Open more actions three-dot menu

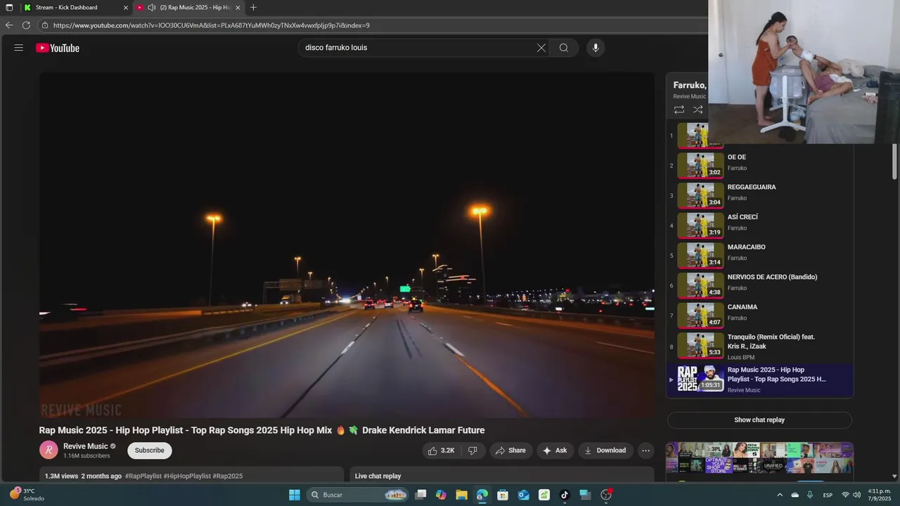pyautogui.click(x=645, y=450)
